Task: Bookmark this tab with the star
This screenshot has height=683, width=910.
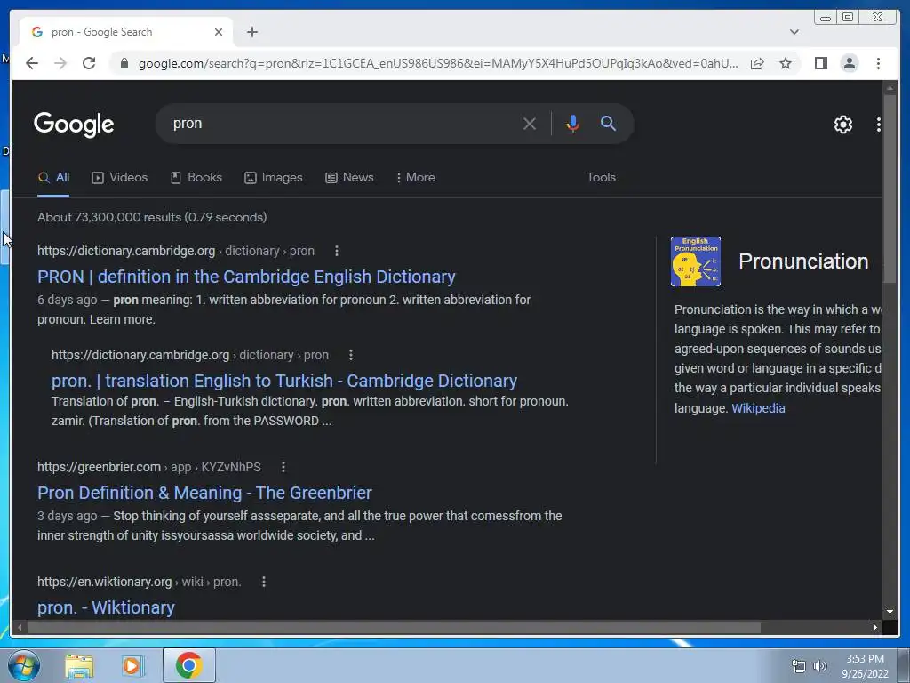Action: point(786,63)
